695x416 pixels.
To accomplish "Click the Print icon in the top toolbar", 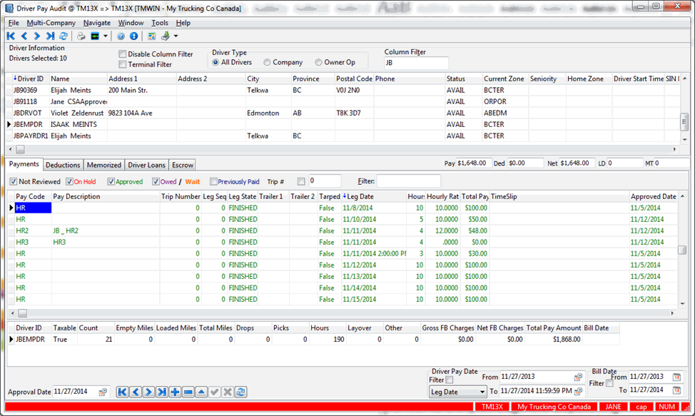I will click(x=81, y=36).
